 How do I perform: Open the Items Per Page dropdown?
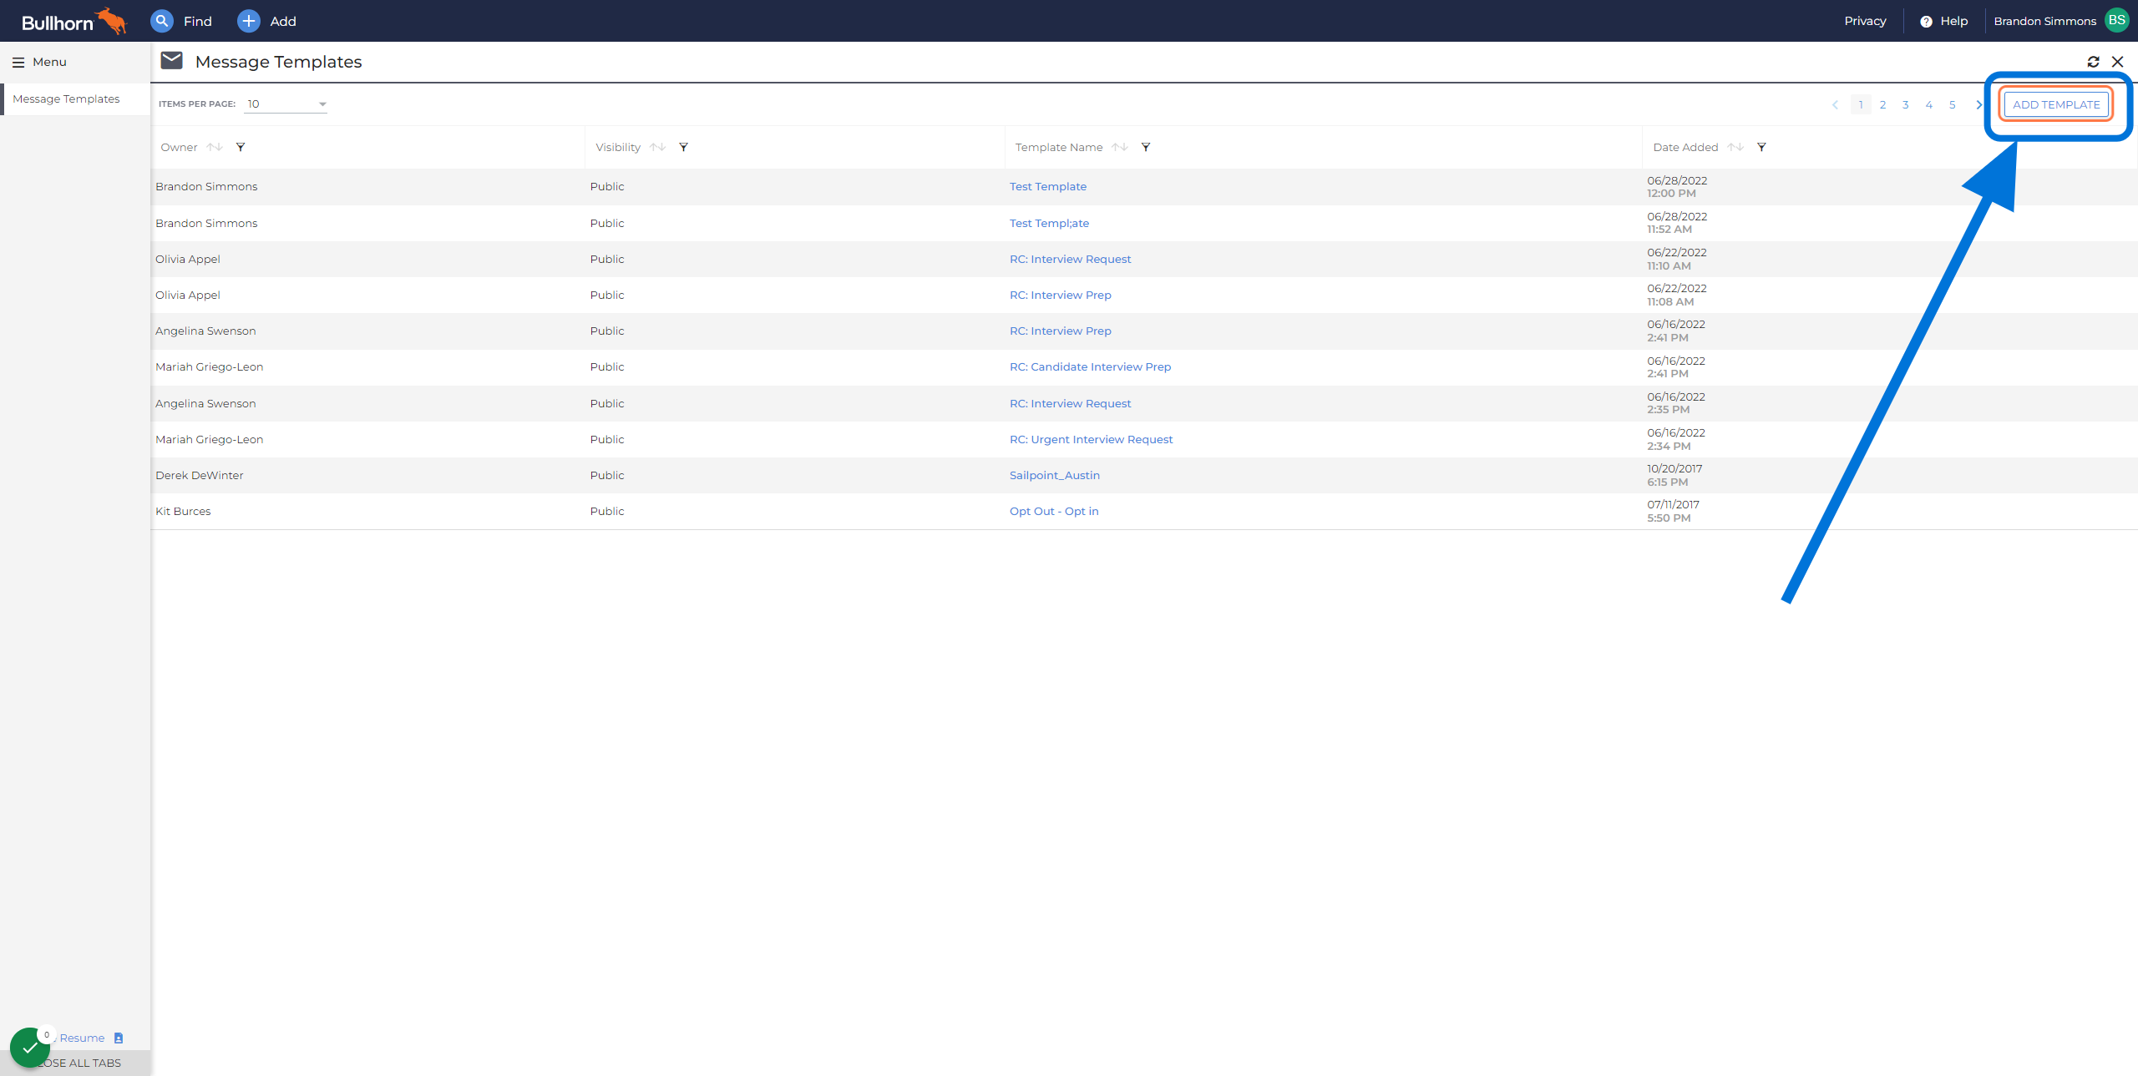tap(286, 104)
